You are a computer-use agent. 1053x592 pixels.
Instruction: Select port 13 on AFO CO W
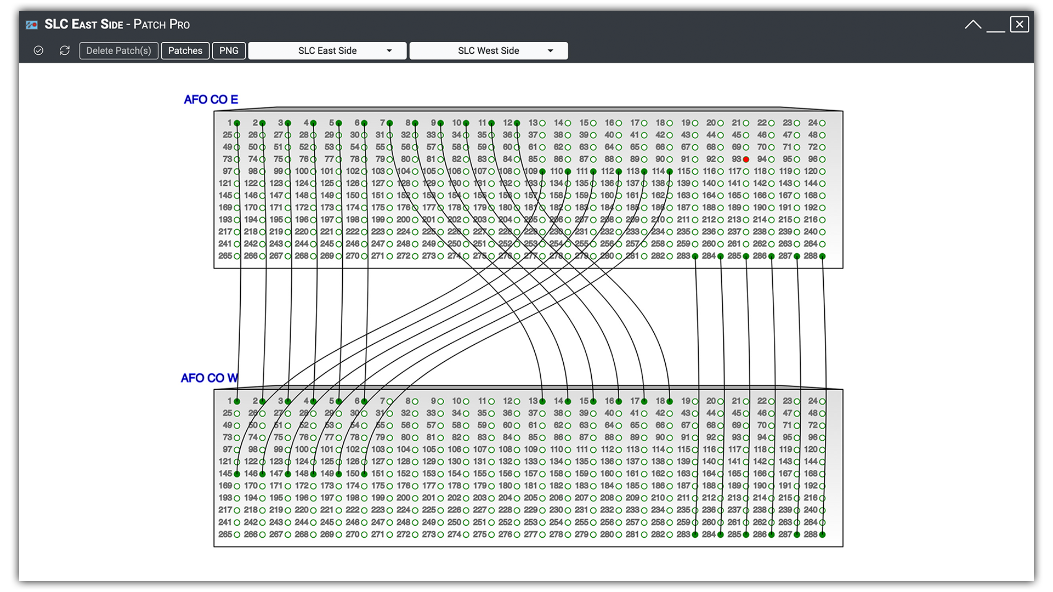pos(542,402)
